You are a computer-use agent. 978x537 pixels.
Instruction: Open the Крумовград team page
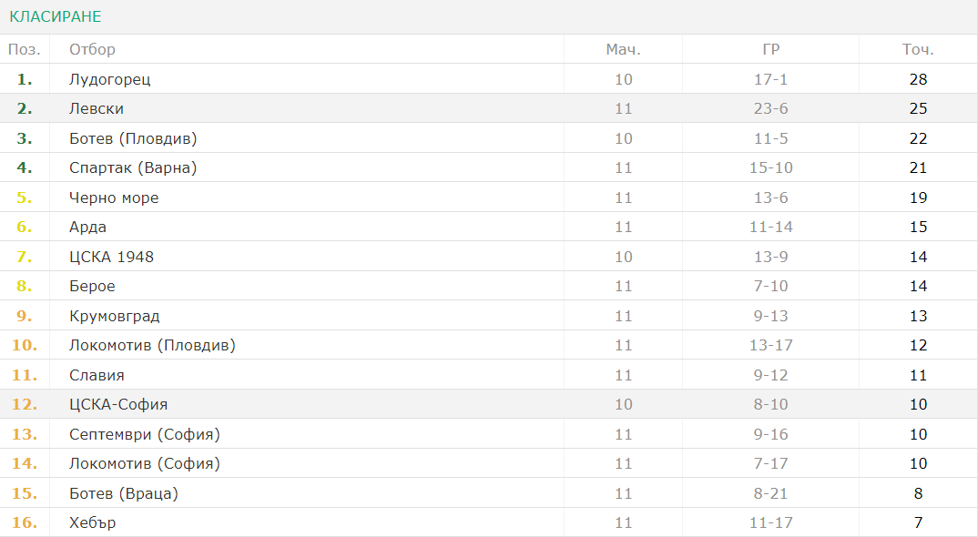pyautogui.click(x=114, y=316)
